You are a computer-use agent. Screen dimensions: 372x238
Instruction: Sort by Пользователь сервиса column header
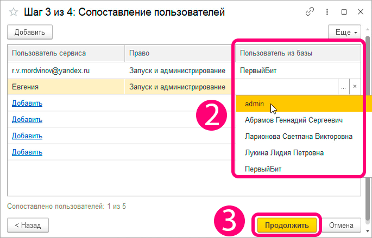66,53
